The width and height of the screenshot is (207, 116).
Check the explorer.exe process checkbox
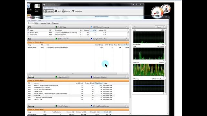point(28,35)
